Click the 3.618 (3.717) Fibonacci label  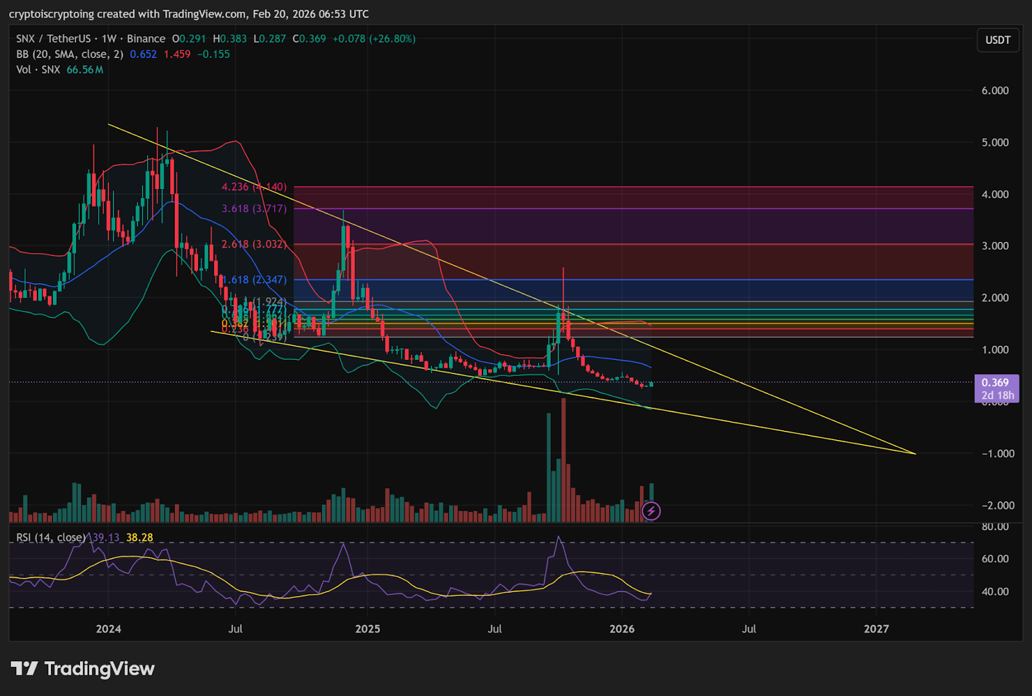click(x=253, y=209)
